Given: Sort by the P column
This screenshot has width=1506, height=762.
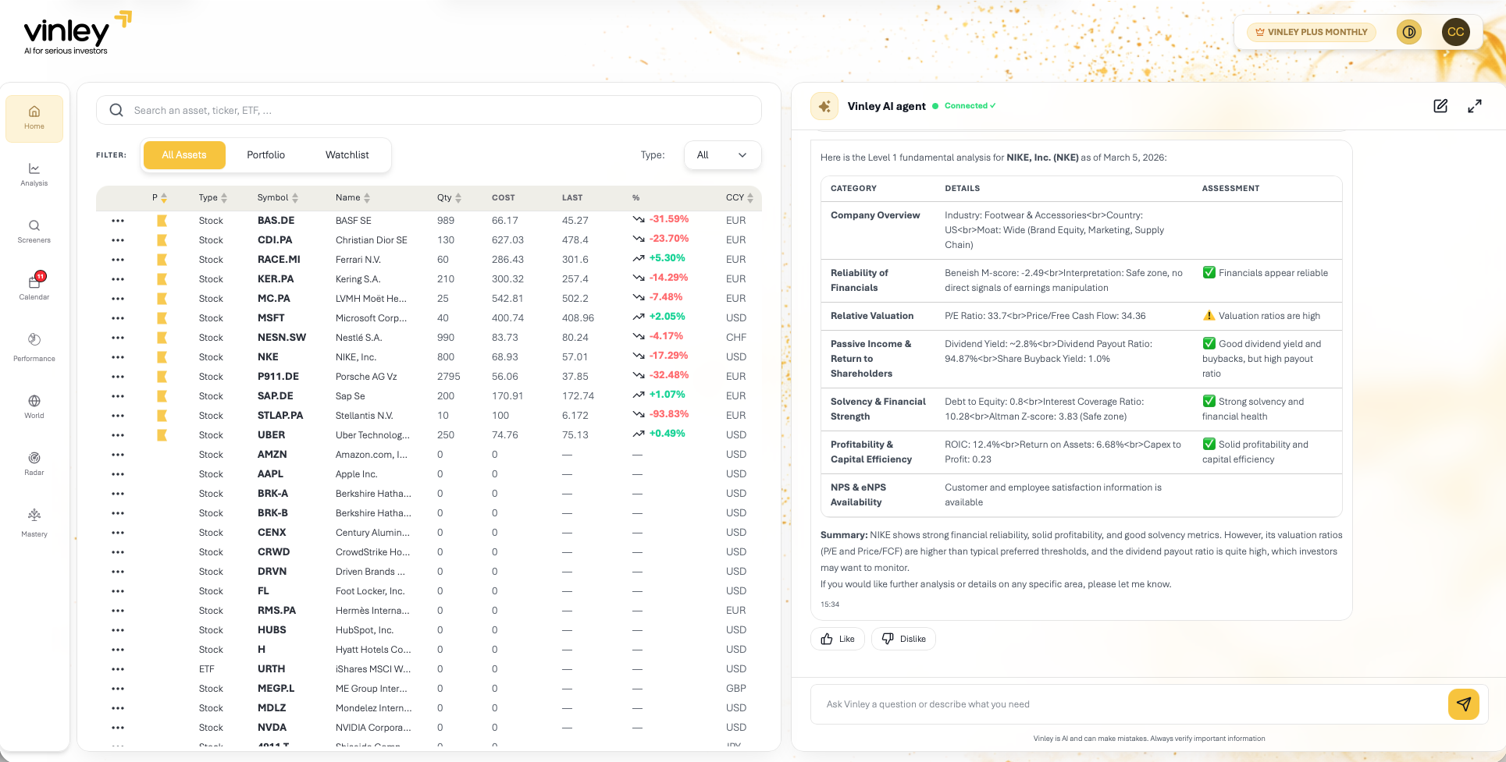Looking at the screenshot, I should [x=159, y=198].
